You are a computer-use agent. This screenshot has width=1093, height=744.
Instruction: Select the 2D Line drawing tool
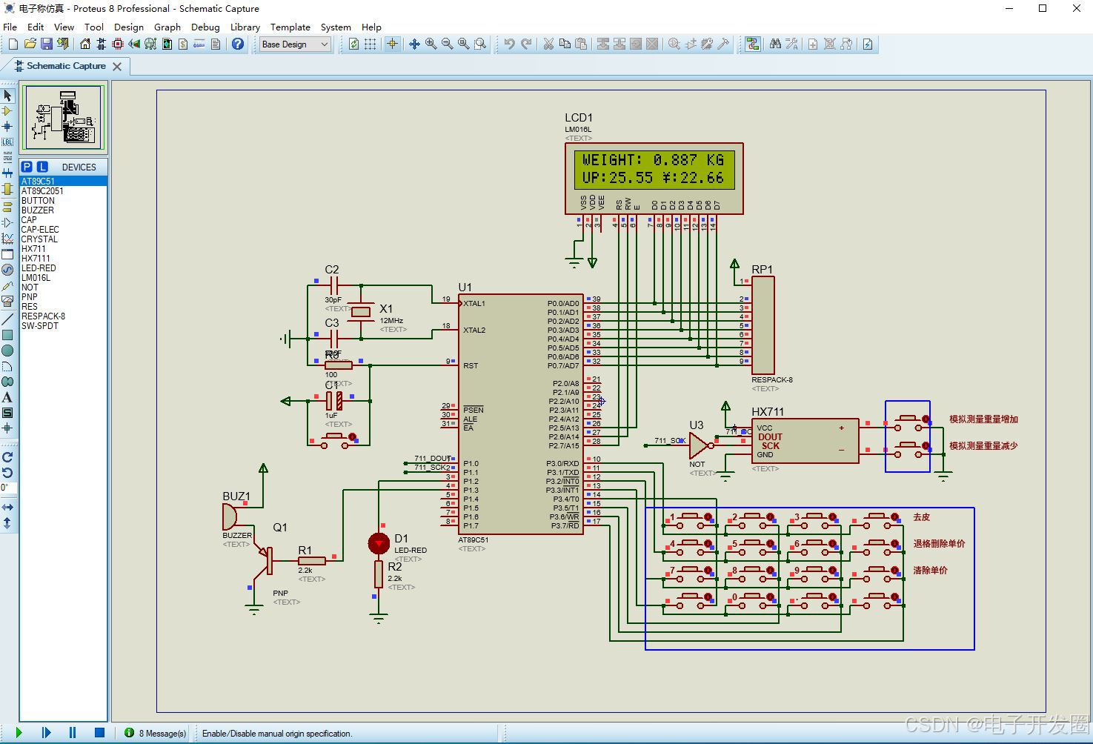click(x=7, y=319)
